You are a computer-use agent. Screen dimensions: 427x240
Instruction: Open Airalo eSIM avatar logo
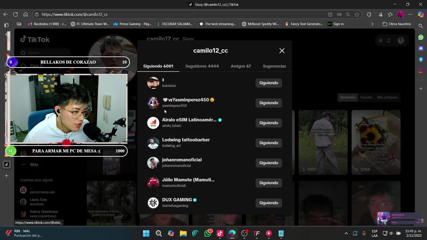153,123
